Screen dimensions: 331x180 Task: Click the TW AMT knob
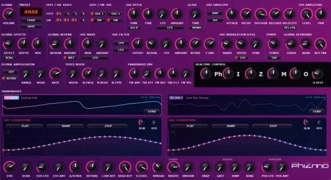pyautogui.click(x=135, y=74)
